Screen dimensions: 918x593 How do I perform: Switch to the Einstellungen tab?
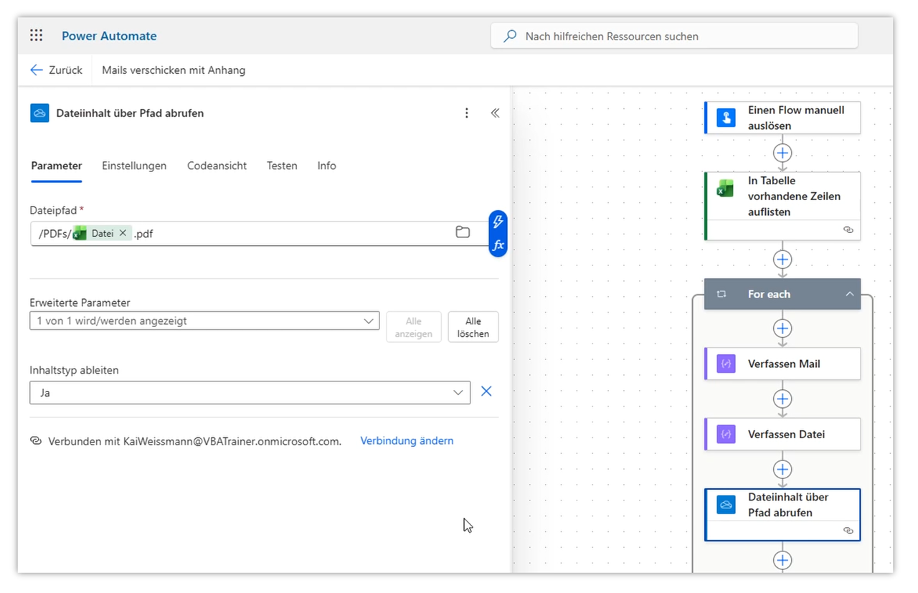pos(134,166)
